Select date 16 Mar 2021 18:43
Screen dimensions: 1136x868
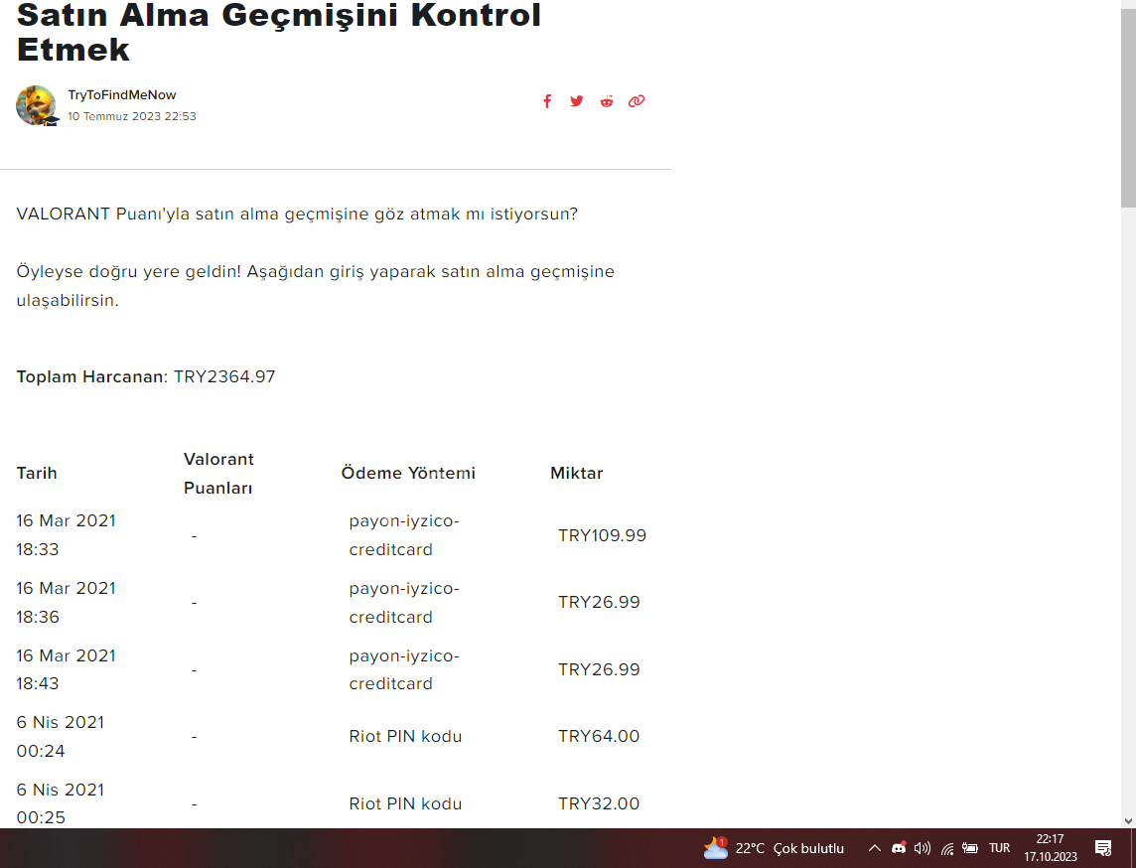click(66, 669)
